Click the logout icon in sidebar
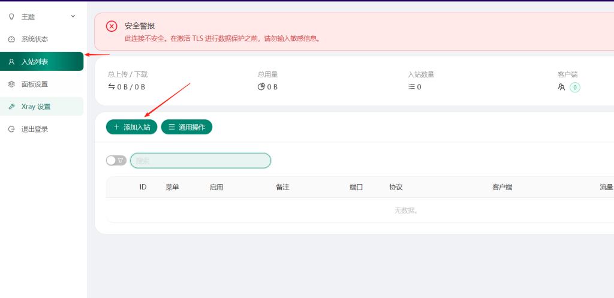 tap(11, 129)
